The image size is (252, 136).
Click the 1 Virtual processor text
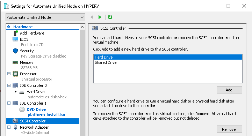click(x=37, y=79)
